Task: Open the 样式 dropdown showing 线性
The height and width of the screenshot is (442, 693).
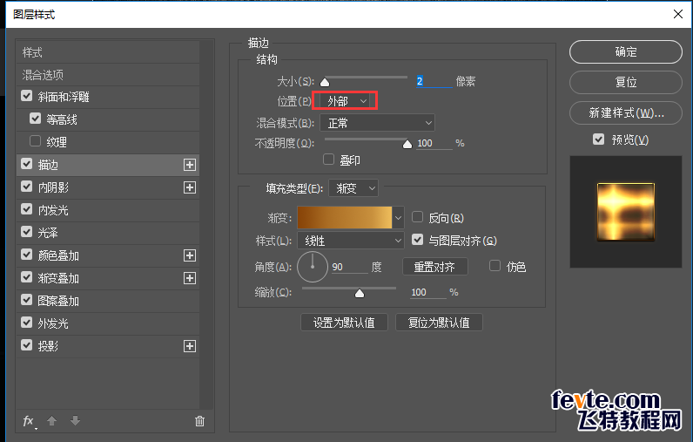Action: coord(351,241)
